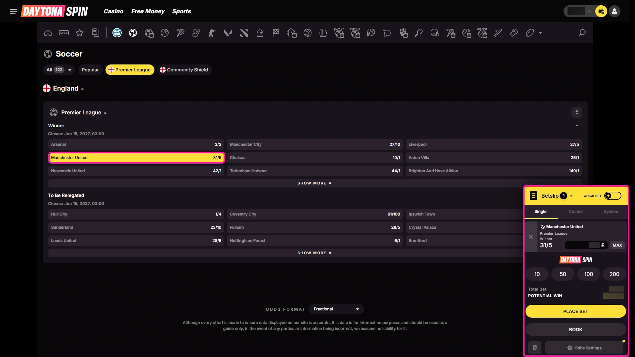Open the sports search magnifier
The height and width of the screenshot is (357, 635).
(582, 33)
